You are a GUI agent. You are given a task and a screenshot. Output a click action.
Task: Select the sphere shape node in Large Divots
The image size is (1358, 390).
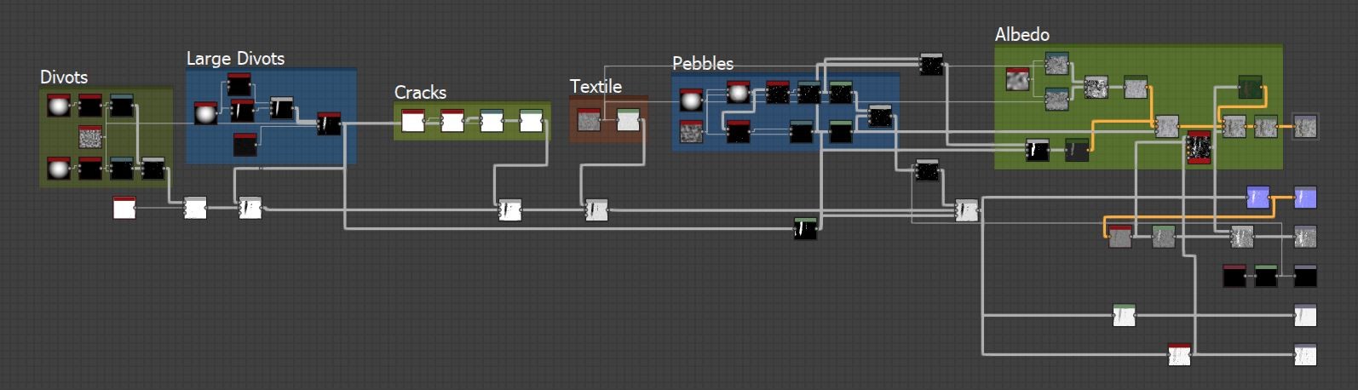pyautogui.click(x=205, y=113)
